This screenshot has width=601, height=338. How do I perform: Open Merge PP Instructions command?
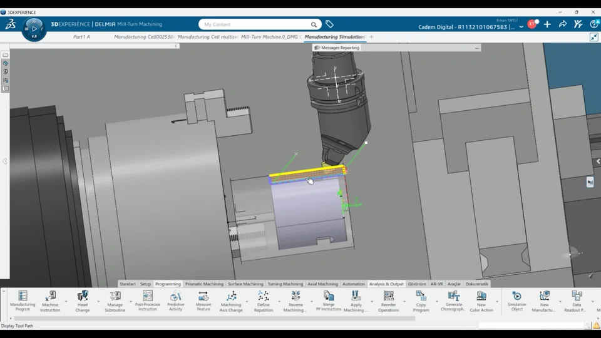click(x=329, y=297)
